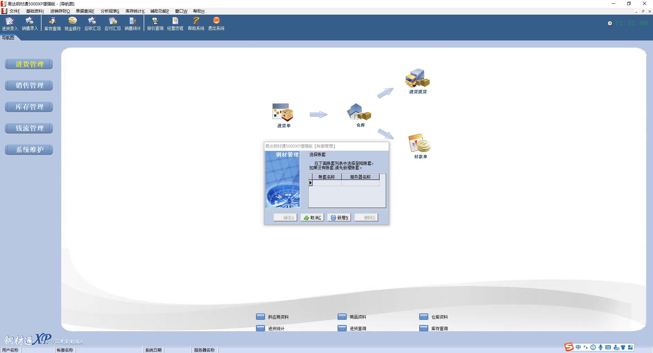
Task: Open the 分析报表 menu
Action: (110, 11)
